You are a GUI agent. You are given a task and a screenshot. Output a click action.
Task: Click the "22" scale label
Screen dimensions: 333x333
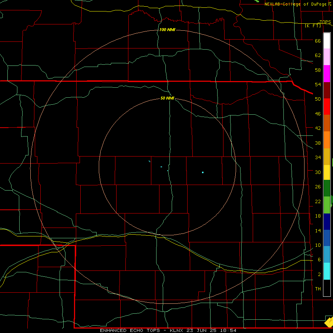pos(318,201)
